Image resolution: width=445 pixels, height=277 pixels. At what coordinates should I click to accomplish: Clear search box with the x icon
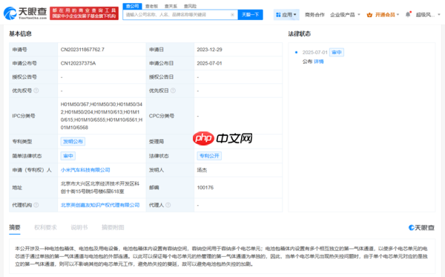[232, 15]
